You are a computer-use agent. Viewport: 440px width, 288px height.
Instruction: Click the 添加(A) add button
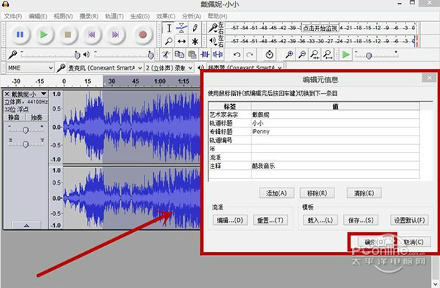point(276,193)
